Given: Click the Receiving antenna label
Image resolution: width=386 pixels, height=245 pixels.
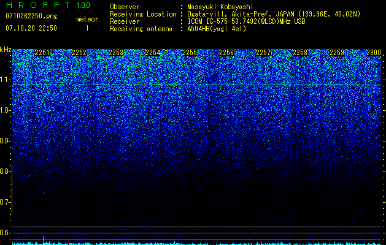Looking at the screenshot, I should tap(141, 29).
